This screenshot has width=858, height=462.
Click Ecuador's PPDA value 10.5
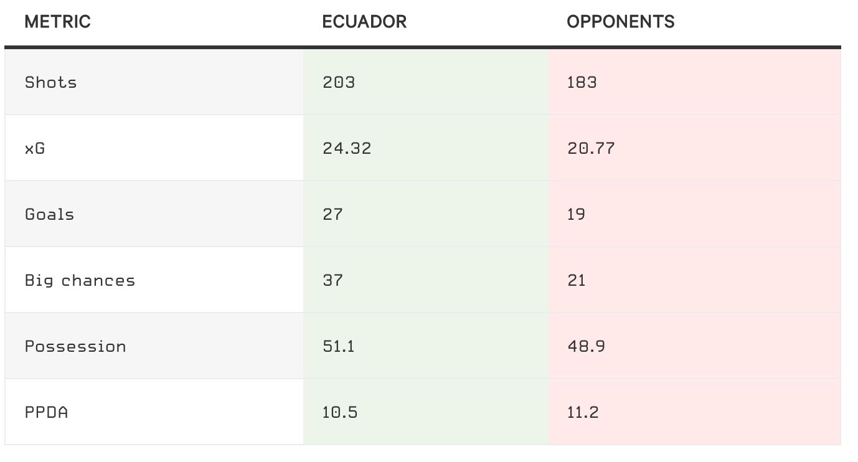point(340,412)
